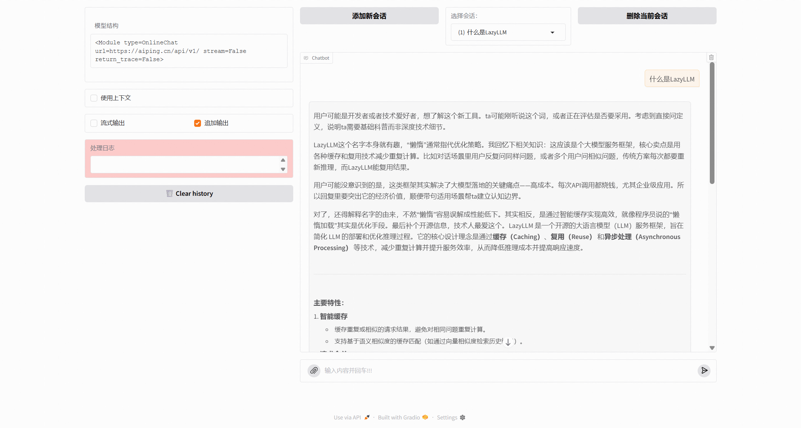
Task: Disable the 追加输出 checkbox
Action: pyautogui.click(x=197, y=123)
